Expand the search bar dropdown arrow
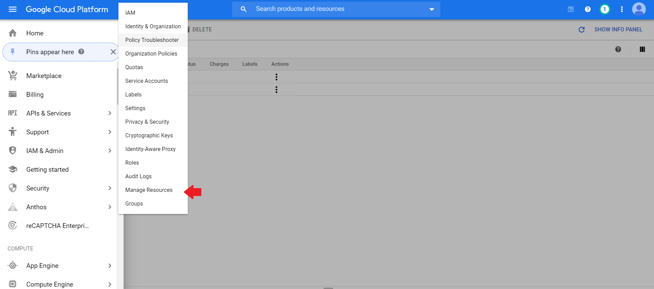The image size is (654, 289). point(432,10)
